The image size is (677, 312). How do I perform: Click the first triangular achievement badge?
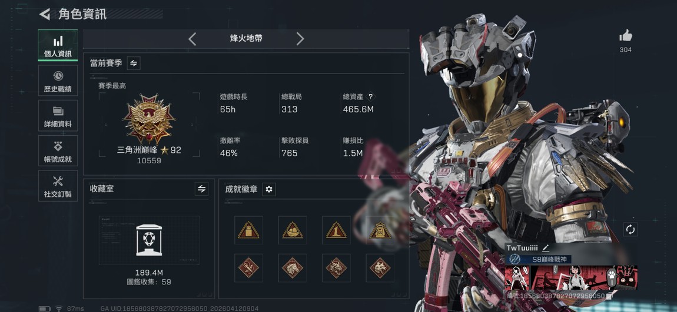(248, 230)
